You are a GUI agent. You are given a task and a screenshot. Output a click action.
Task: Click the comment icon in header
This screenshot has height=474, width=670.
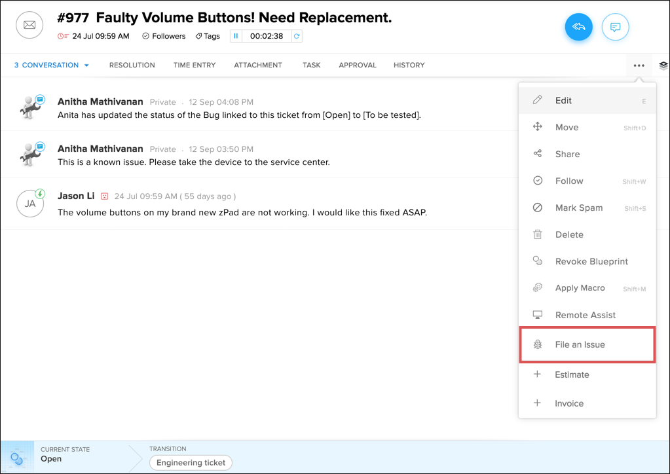[x=615, y=27]
